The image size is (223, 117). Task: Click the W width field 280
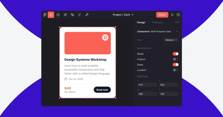[147, 94]
